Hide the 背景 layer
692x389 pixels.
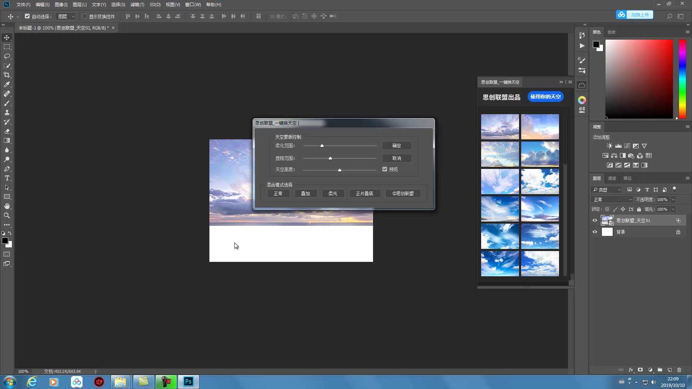point(595,232)
